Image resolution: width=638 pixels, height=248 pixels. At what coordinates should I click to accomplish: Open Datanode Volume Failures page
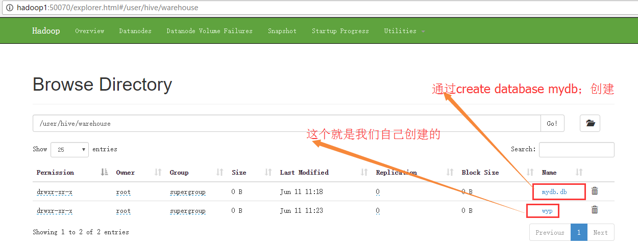coord(209,31)
